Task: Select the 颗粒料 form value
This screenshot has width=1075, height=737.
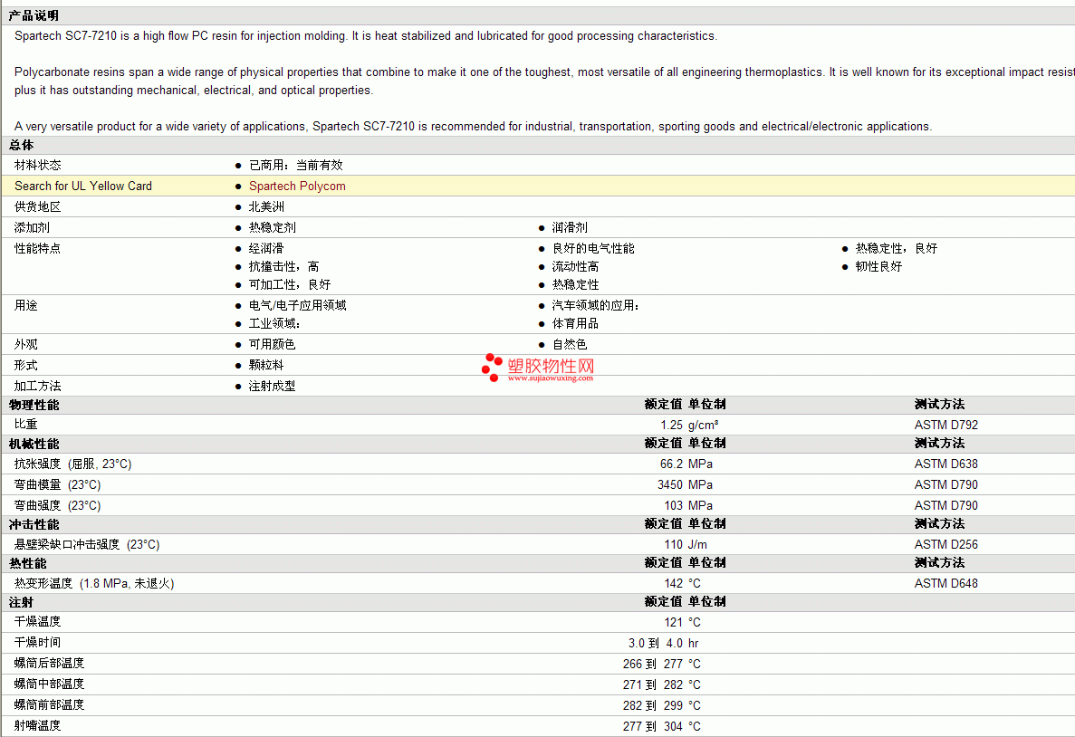Action: pyautogui.click(x=266, y=366)
